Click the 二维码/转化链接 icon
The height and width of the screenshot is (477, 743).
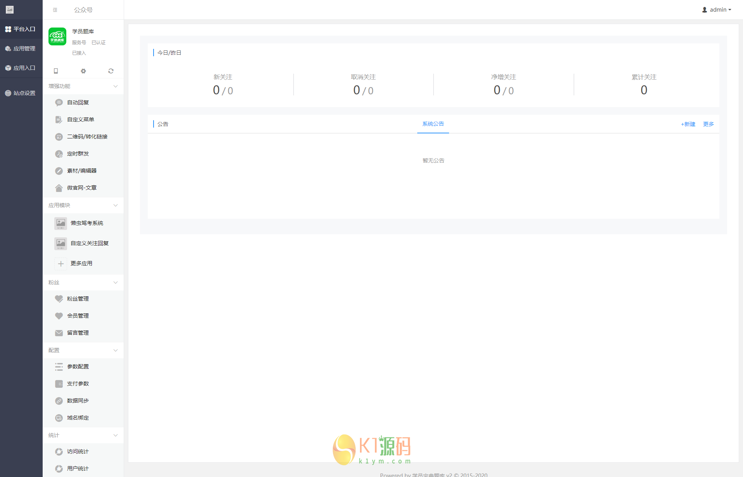(x=59, y=137)
